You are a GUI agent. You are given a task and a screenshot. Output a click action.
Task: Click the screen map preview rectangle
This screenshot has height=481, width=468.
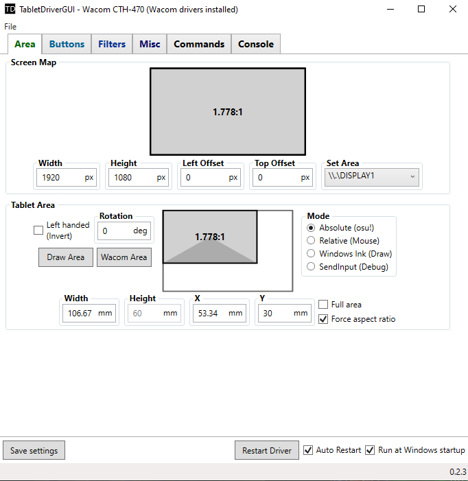[x=228, y=112]
